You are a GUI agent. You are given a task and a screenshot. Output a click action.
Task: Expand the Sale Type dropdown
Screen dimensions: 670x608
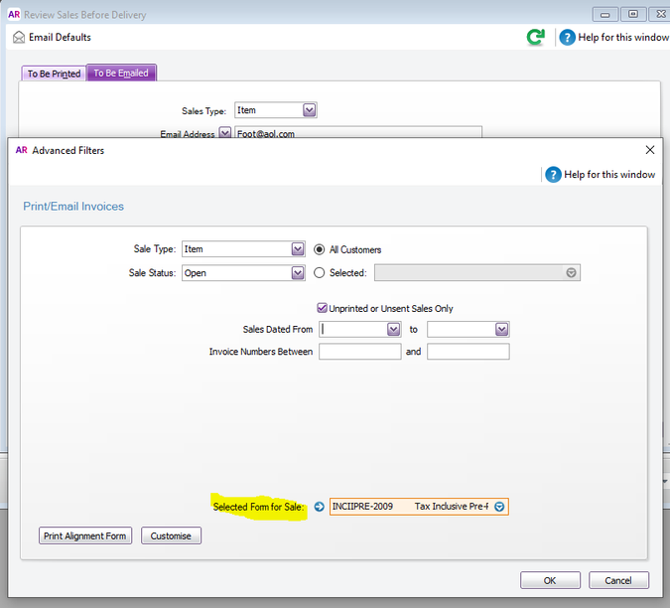tap(298, 249)
